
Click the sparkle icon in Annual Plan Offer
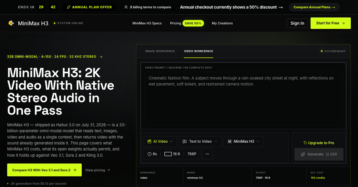click(x=68, y=7)
